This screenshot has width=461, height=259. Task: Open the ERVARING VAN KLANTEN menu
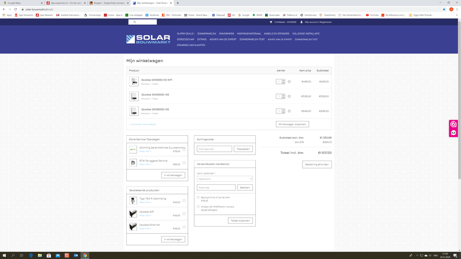point(191,45)
